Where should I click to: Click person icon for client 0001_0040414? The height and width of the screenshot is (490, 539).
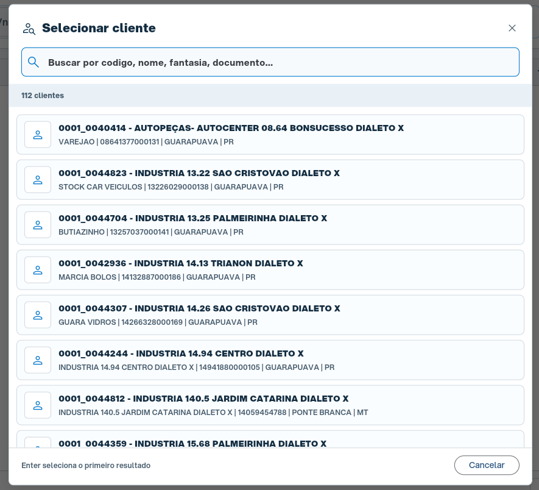38,135
